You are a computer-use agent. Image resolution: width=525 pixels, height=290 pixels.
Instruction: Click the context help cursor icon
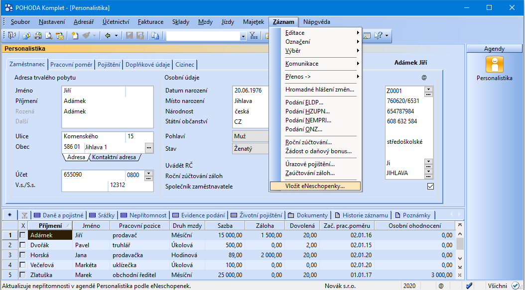(x=378, y=36)
